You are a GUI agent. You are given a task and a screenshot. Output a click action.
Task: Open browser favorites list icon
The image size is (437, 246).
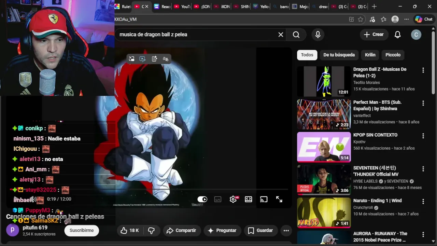coord(384,19)
